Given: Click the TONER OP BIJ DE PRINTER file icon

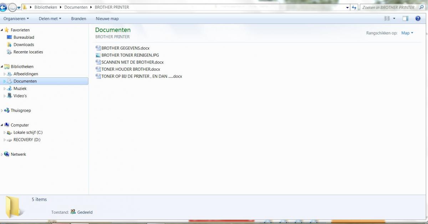Looking at the screenshot, I should pyautogui.click(x=98, y=76).
